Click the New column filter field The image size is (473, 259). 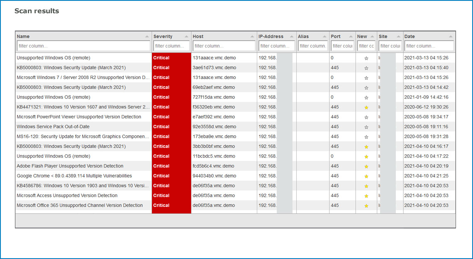366,46
